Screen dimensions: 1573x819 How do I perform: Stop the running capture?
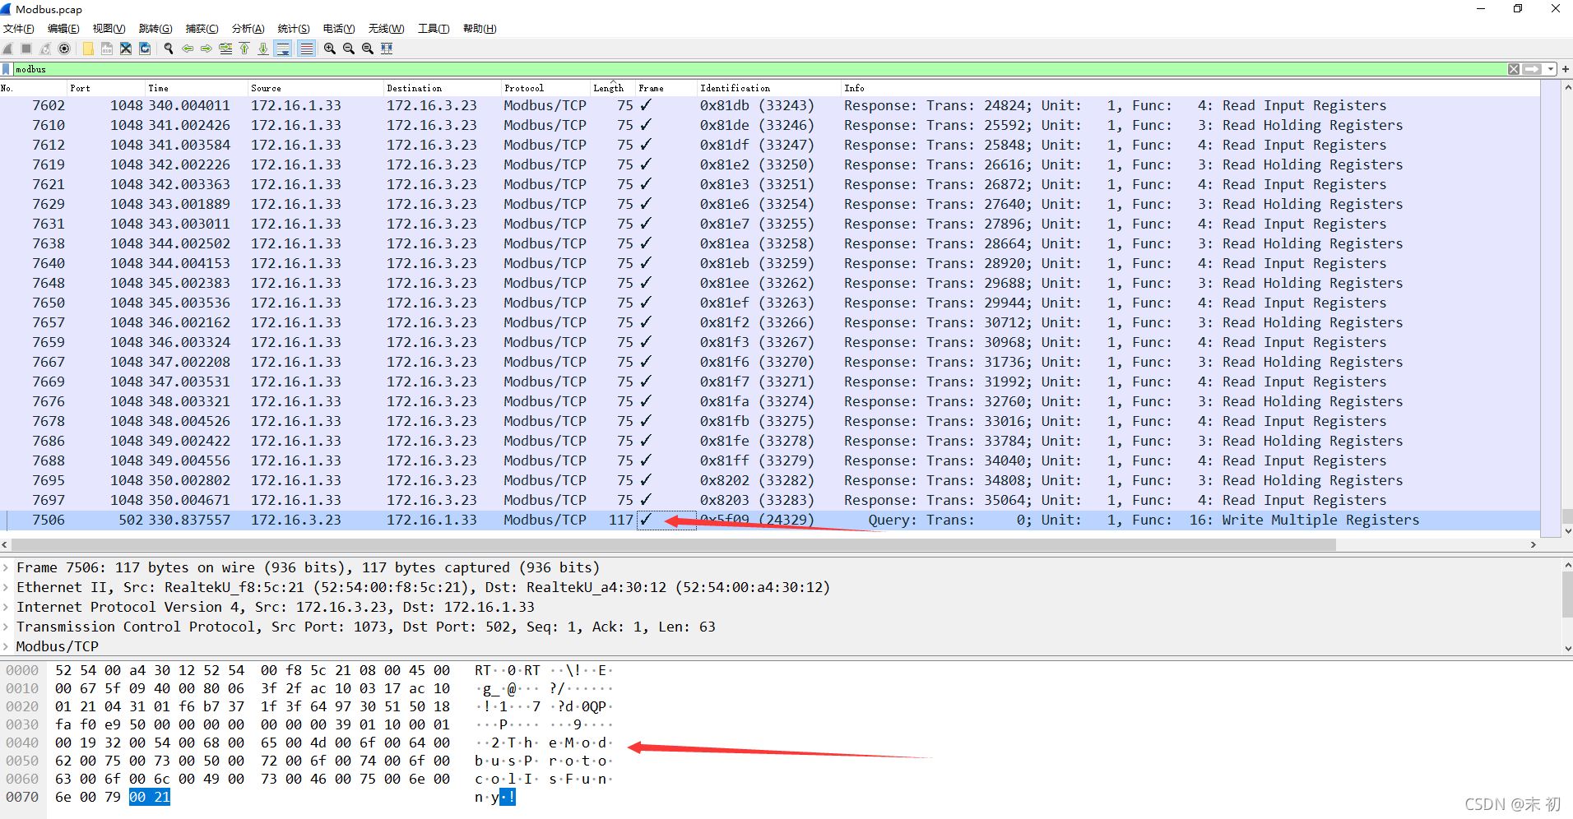point(26,49)
